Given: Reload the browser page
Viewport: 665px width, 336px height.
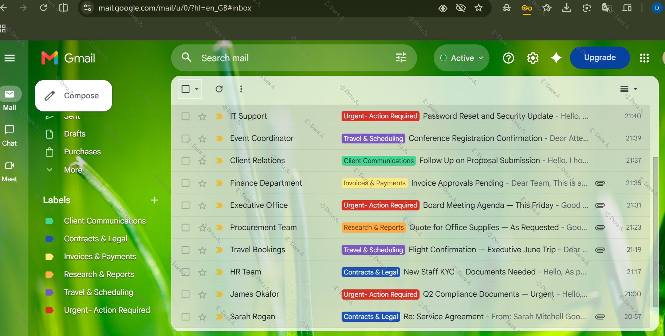Looking at the screenshot, I should [x=43, y=8].
